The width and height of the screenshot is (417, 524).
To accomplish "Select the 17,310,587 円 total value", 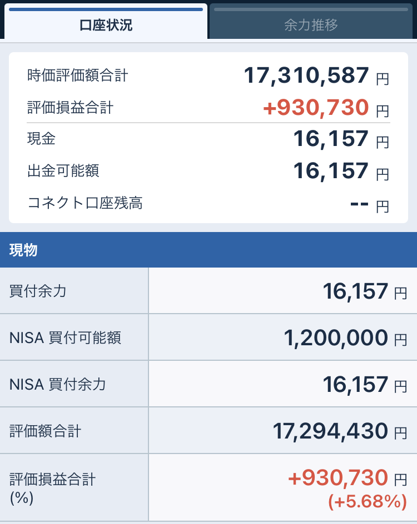I will [306, 75].
